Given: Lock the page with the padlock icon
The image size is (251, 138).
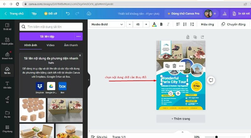Looking at the screenshot, I should pos(188,37).
